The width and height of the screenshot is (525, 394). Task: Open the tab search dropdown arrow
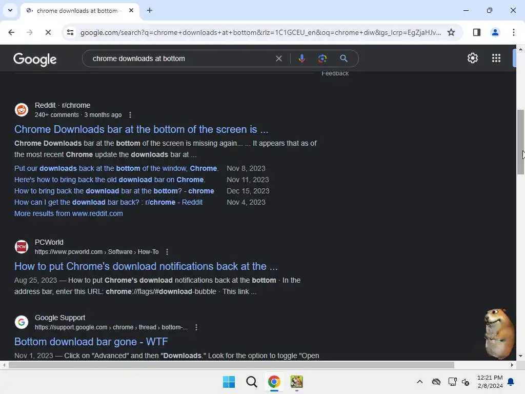coord(10,10)
